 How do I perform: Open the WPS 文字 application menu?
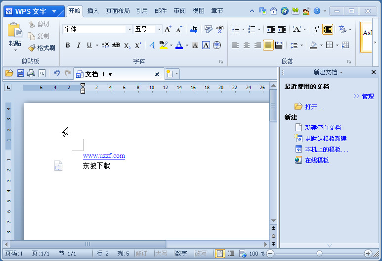tap(34, 11)
